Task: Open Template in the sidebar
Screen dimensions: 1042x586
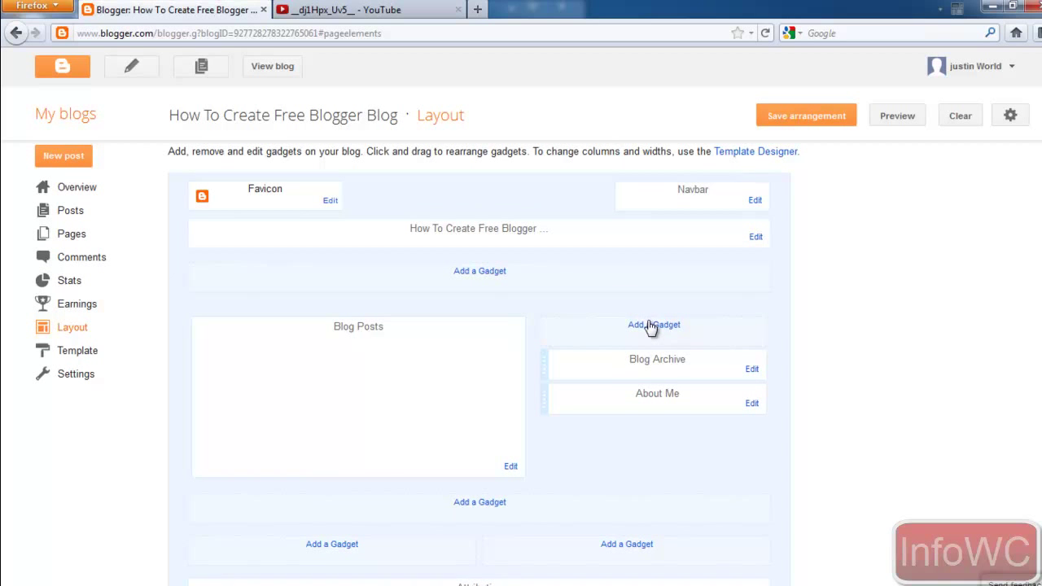Action: (77, 350)
